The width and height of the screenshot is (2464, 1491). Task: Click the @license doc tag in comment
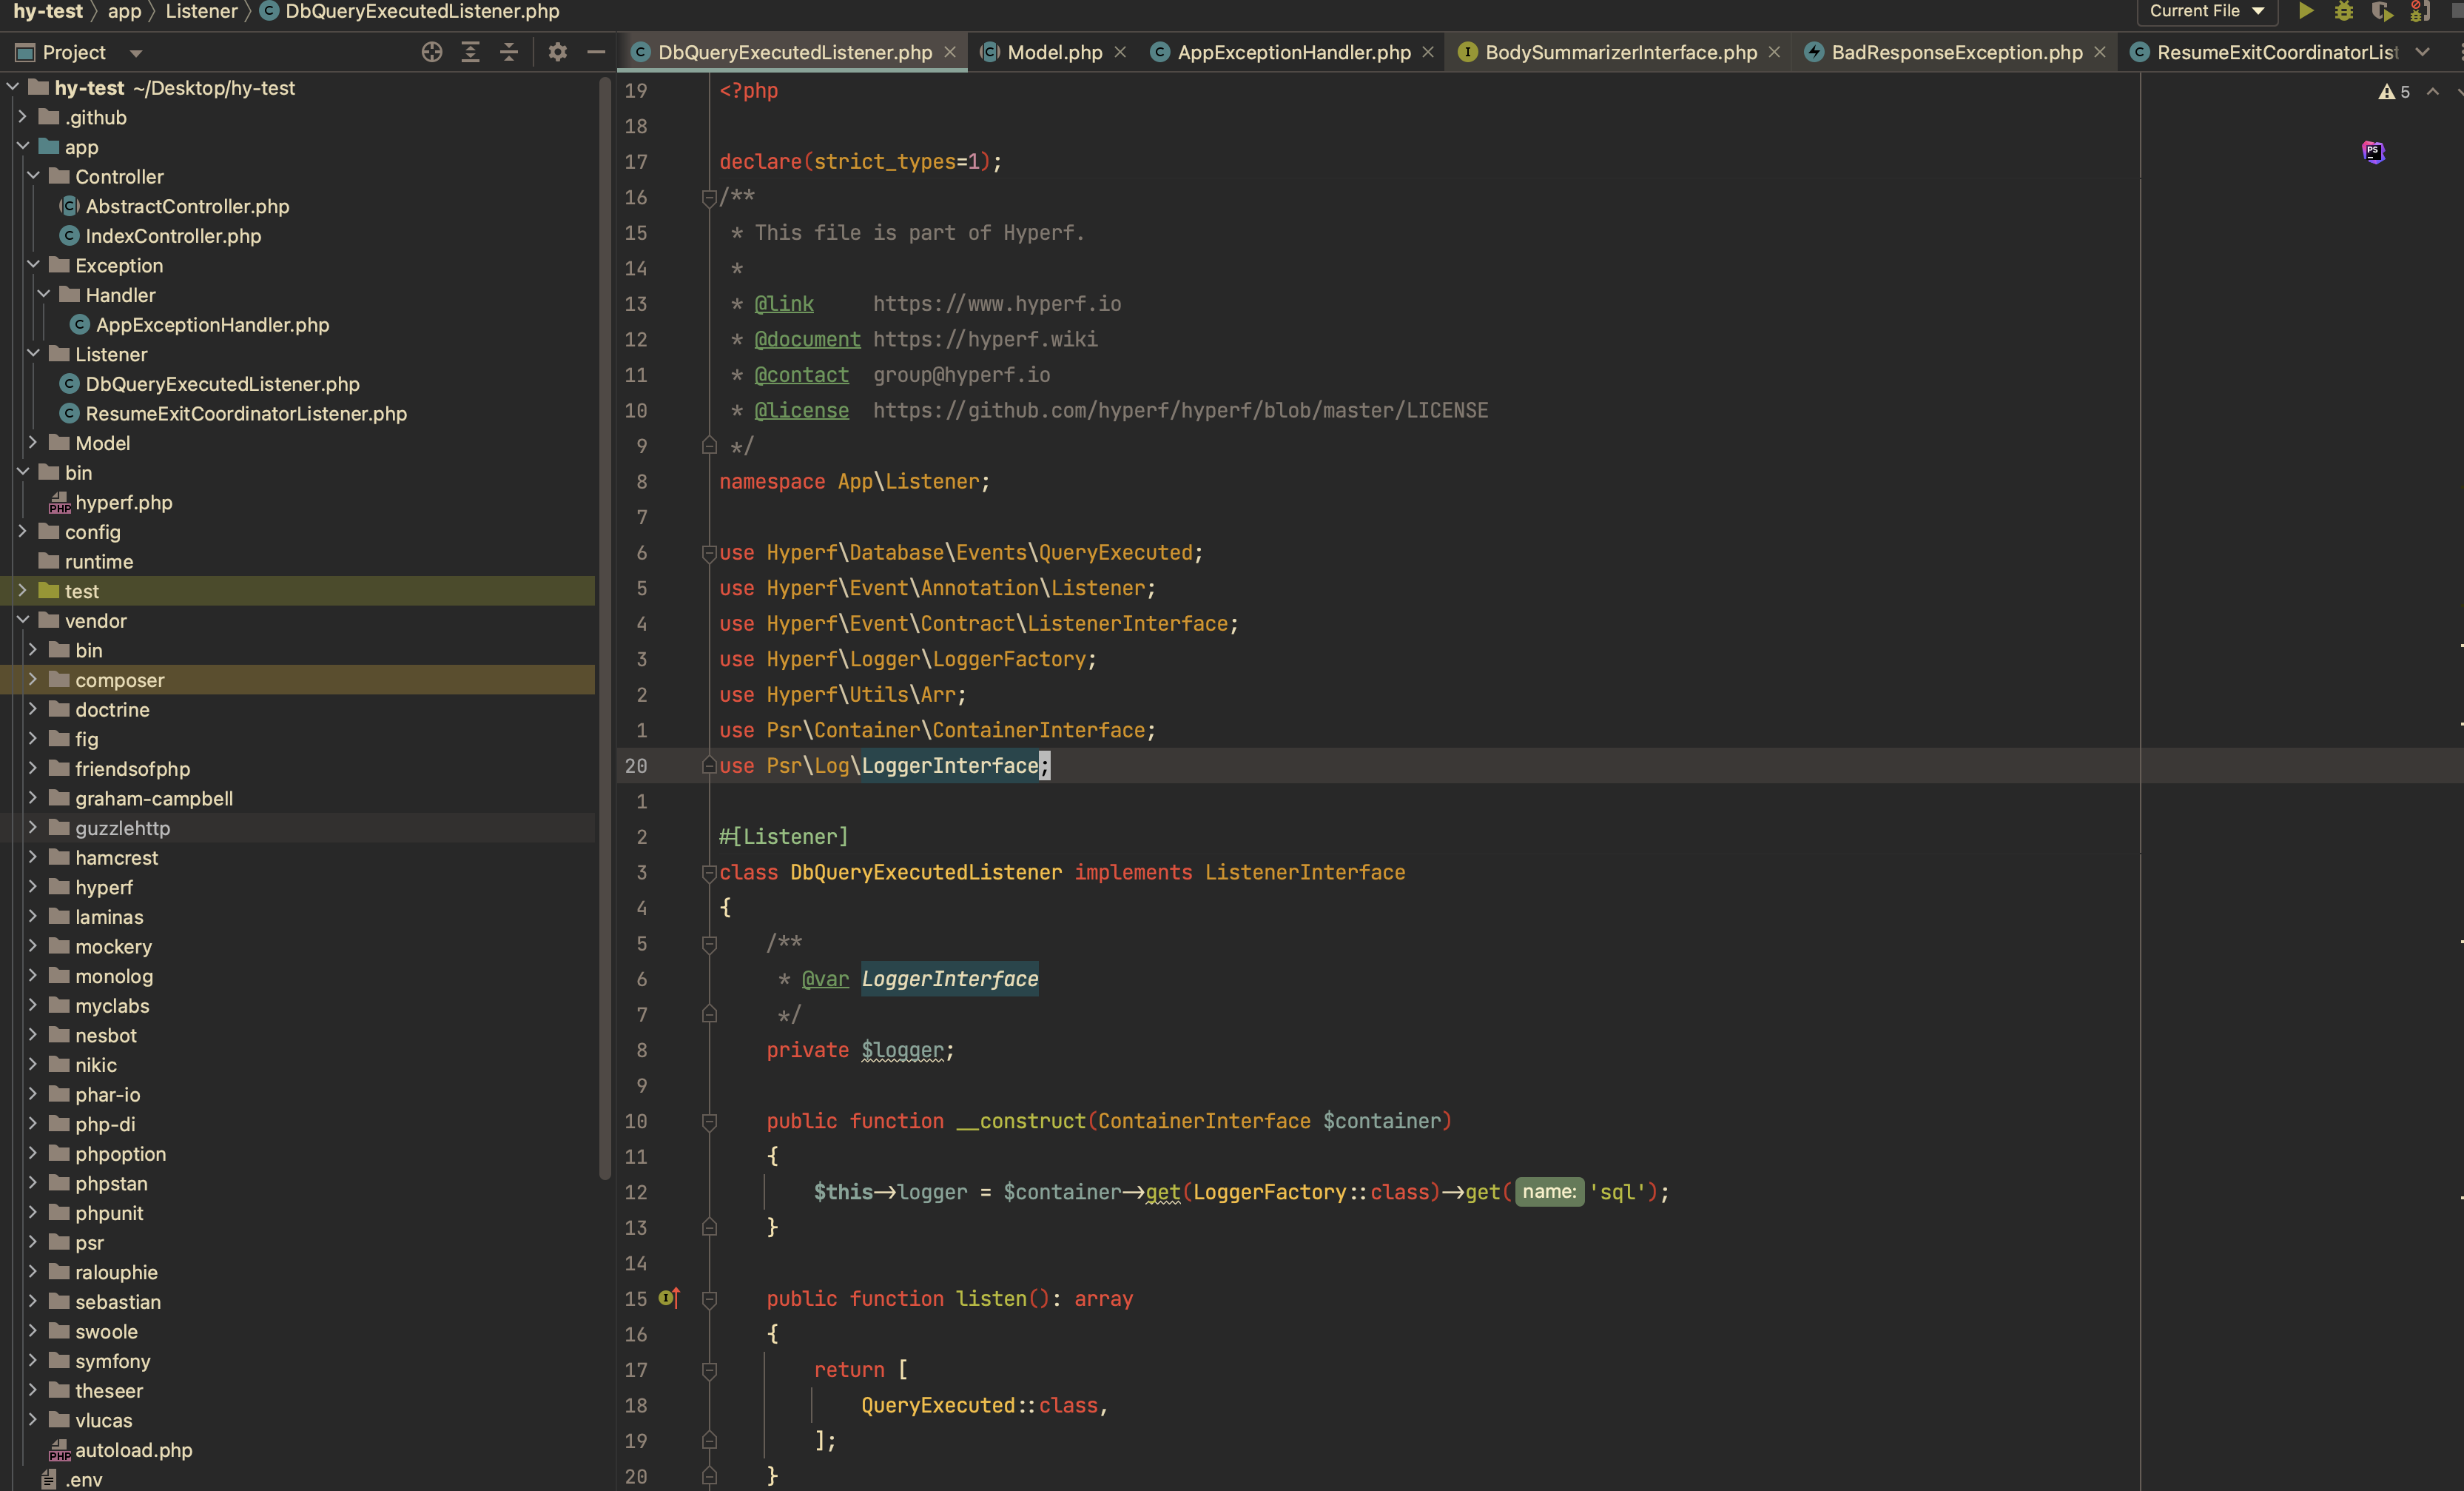801,410
